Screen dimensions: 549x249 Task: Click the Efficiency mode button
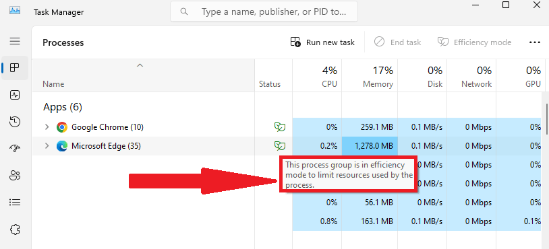[x=474, y=42]
